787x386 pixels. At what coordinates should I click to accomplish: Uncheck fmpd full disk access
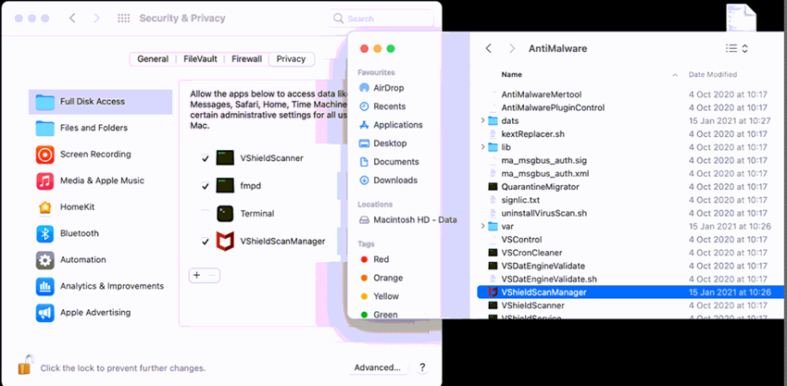click(206, 186)
